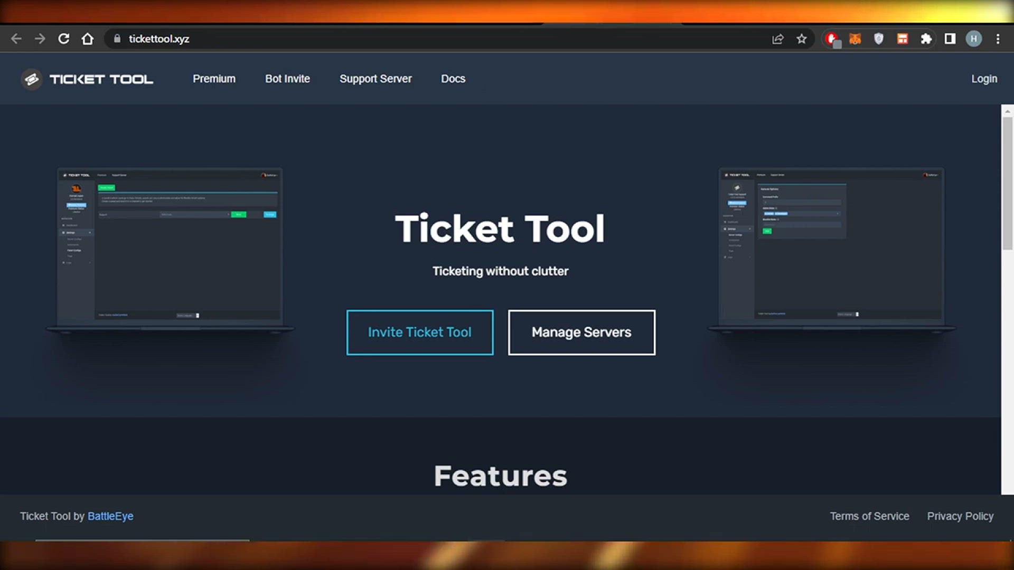The image size is (1014, 570).
Task: Click the left laptop dashboard preview image
Action: pos(170,250)
